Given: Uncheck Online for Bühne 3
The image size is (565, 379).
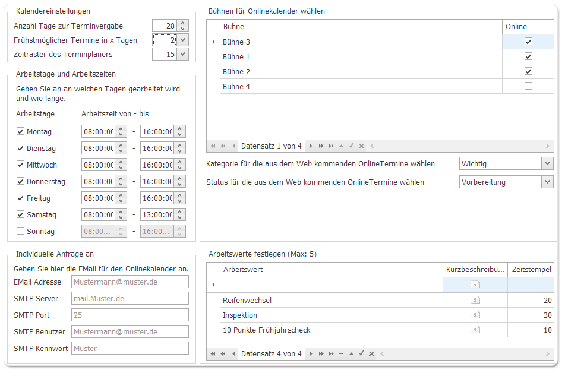Looking at the screenshot, I should (528, 42).
